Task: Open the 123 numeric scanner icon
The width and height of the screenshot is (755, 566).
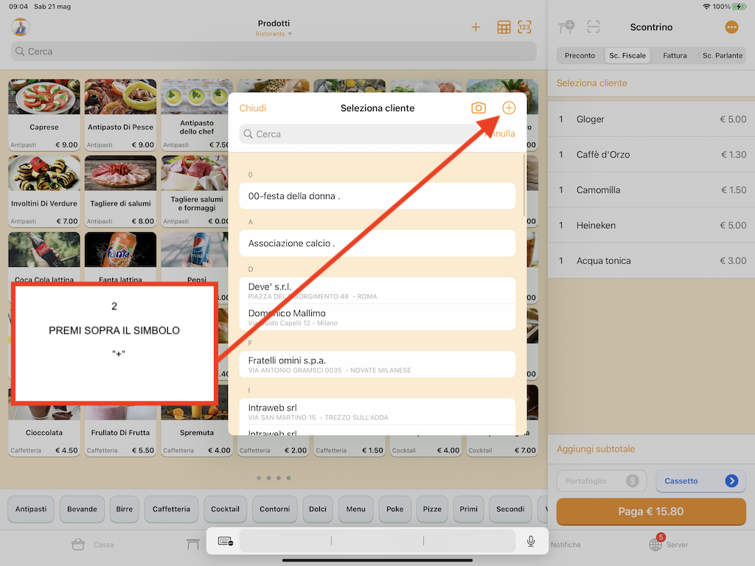Action: click(x=524, y=27)
